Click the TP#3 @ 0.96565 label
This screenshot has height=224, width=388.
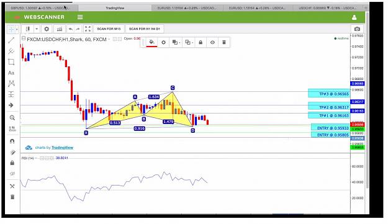329,94
